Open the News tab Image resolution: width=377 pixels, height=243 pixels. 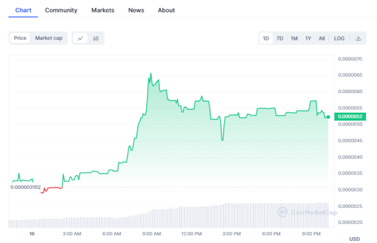pyautogui.click(x=136, y=10)
